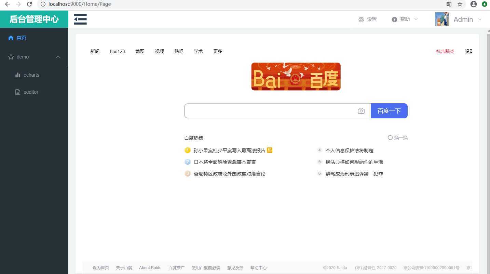Click the 意见反馈 footer link
490x274 pixels.
pos(235,268)
